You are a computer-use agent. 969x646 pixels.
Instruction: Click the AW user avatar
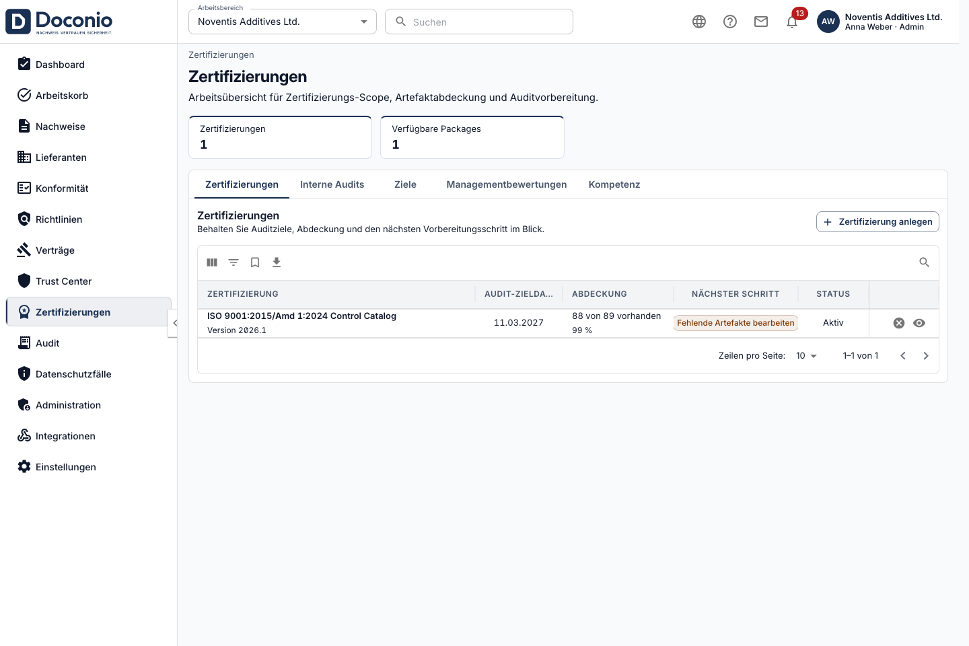point(828,22)
